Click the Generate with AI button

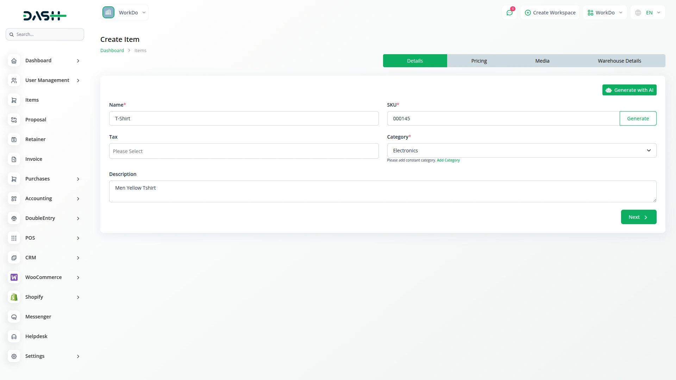[x=629, y=90]
